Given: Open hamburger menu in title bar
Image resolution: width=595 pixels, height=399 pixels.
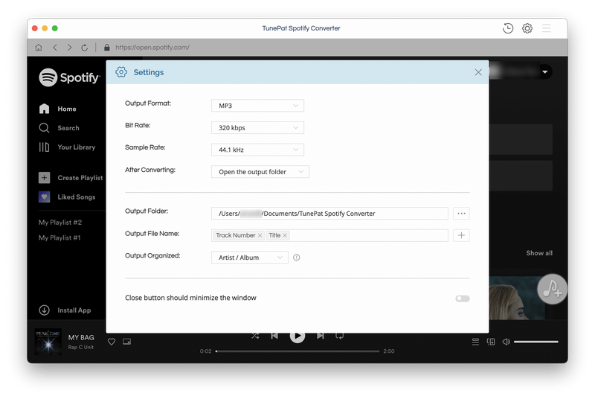Looking at the screenshot, I should point(547,28).
